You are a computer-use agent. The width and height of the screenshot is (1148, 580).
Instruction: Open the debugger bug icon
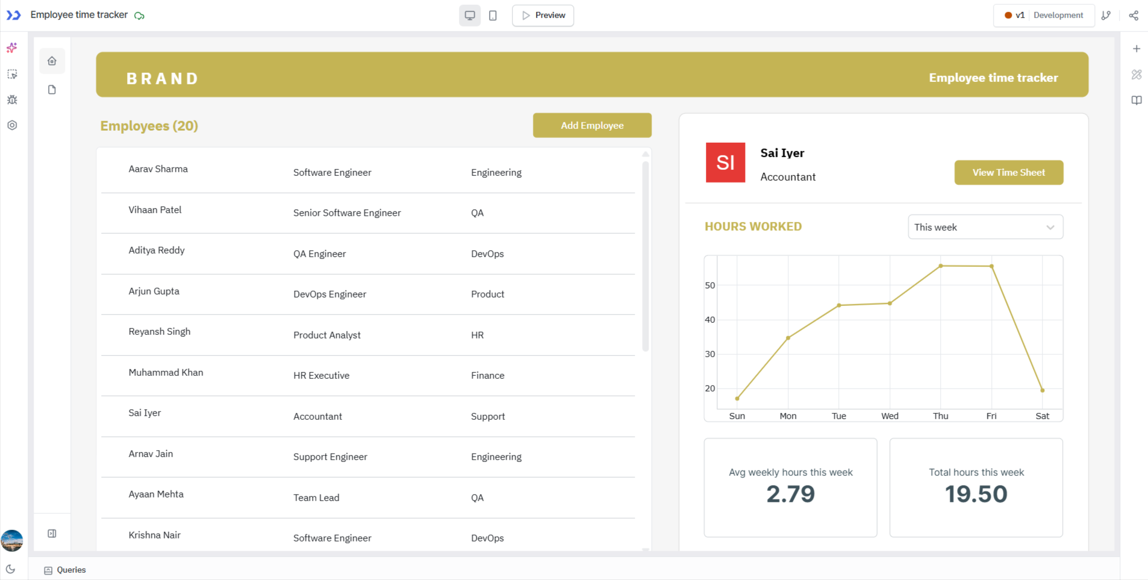(11, 99)
